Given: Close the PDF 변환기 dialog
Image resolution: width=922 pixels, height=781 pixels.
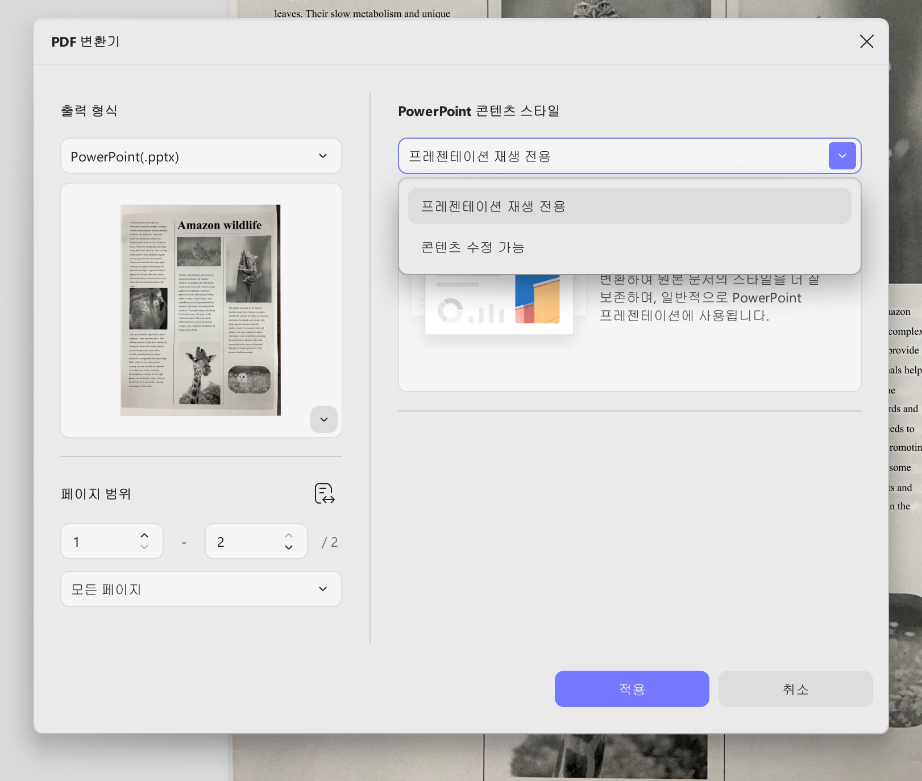Looking at the screenshot, I should [866, 41].
